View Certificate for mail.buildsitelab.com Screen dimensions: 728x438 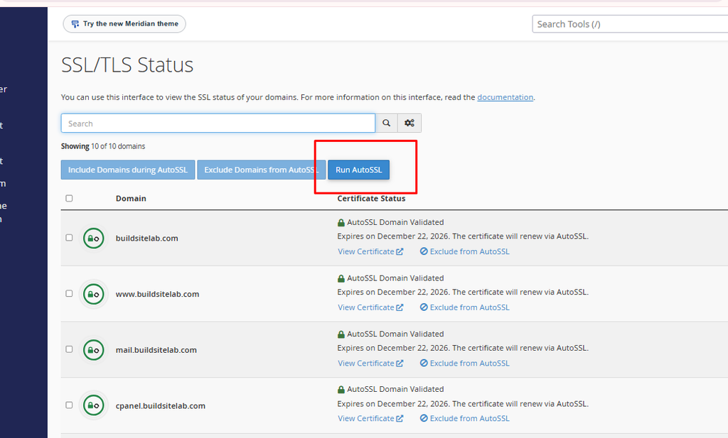click(370, 363)
